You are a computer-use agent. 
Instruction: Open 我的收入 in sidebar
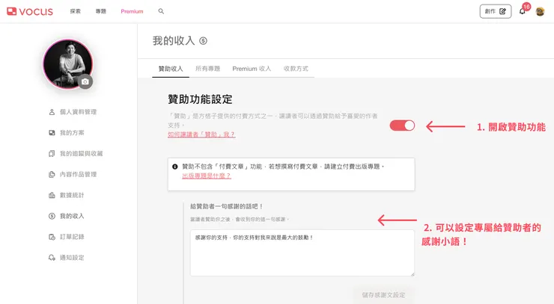[72, 216]
